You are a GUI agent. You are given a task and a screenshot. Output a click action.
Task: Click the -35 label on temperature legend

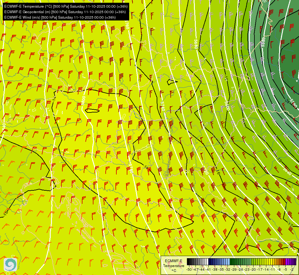click(221, 269)
